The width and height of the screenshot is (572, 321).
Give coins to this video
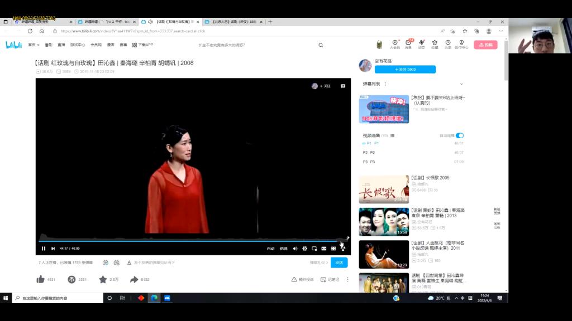click(71, 280)
